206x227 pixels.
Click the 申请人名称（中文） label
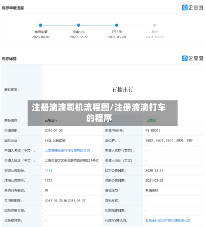click(20, 151)
